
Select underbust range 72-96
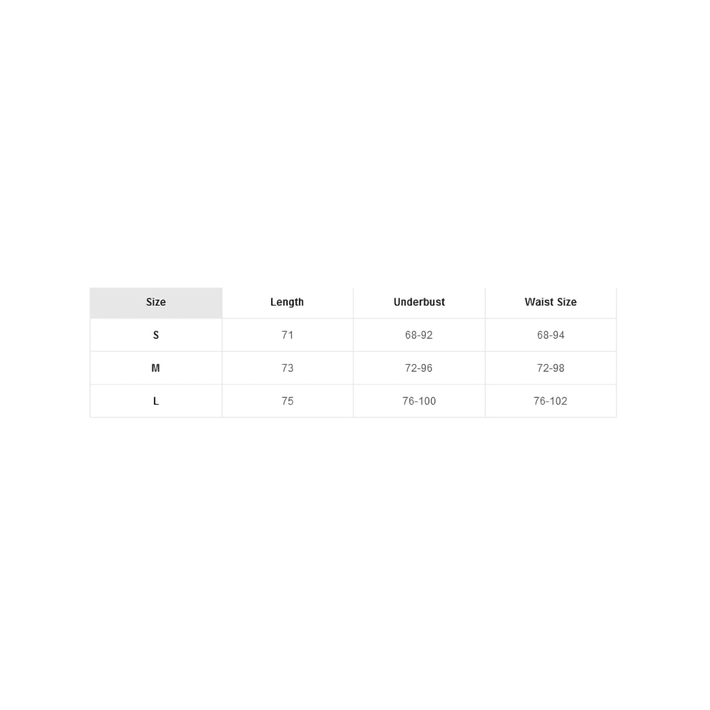[x=419, y=368]
